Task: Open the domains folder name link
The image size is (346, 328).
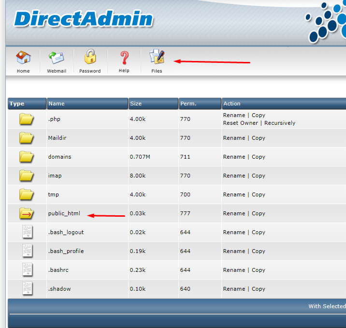Action: tap(59, 157)
